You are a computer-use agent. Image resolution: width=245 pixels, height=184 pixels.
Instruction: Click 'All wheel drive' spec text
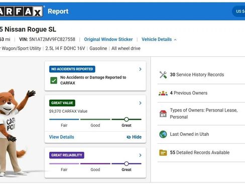(x=126, y=48)
